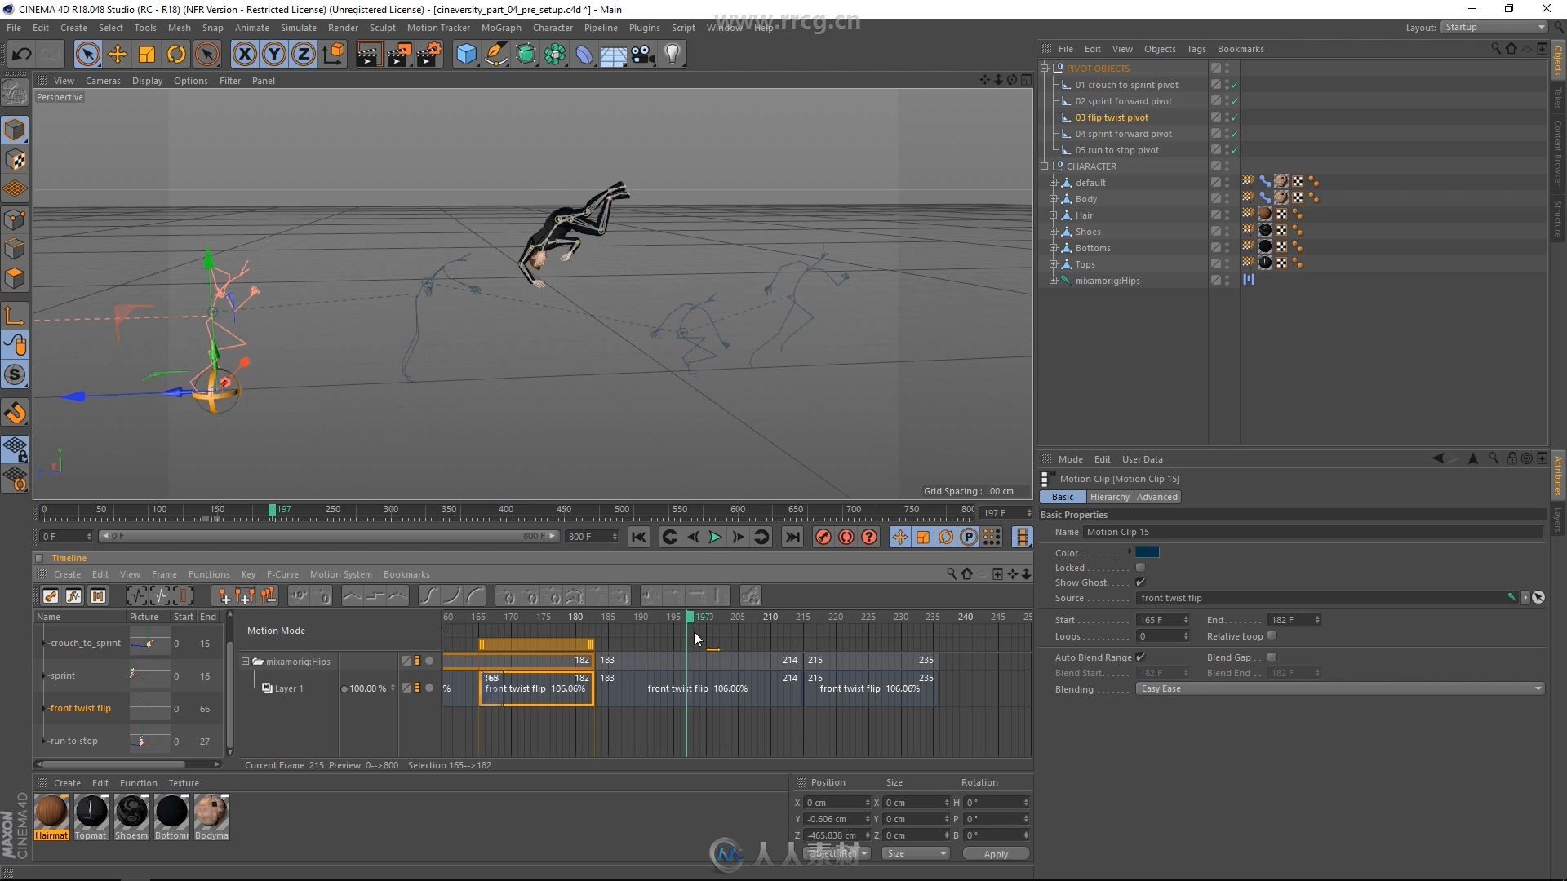Toggle Y axis lock

273,55
